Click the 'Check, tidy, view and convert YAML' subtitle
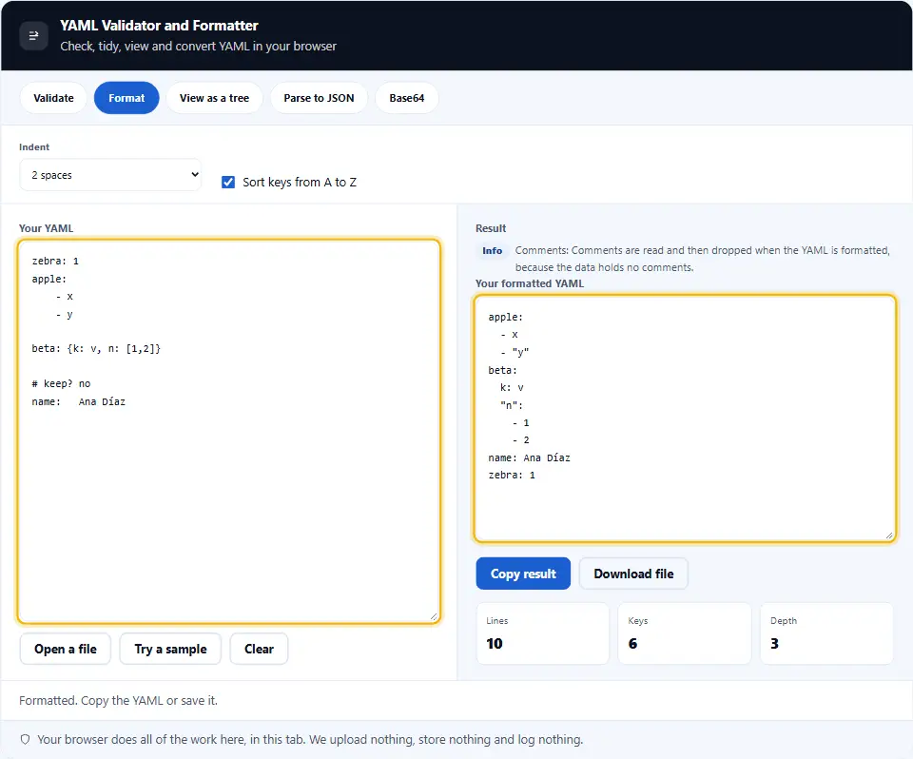 point(198,46)
